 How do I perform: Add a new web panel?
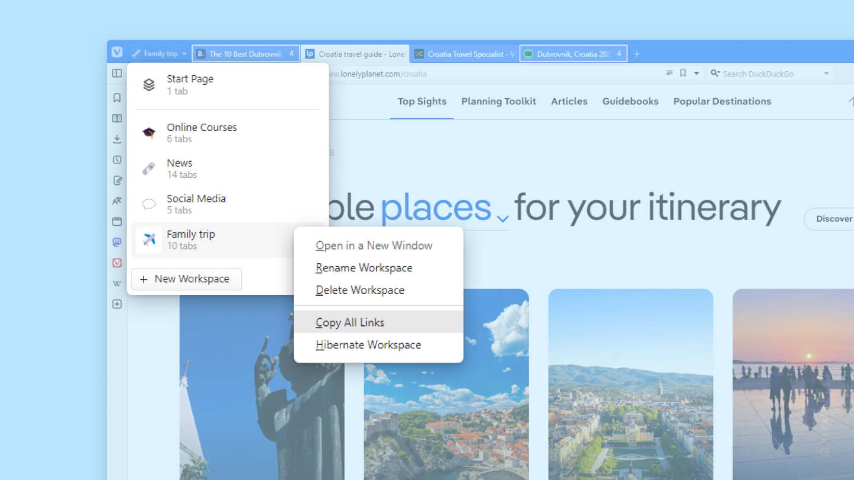(117, 304)
